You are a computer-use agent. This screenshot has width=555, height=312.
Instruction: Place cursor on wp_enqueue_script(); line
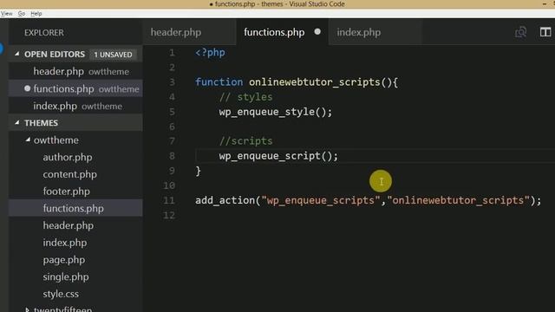pos(278,156)
